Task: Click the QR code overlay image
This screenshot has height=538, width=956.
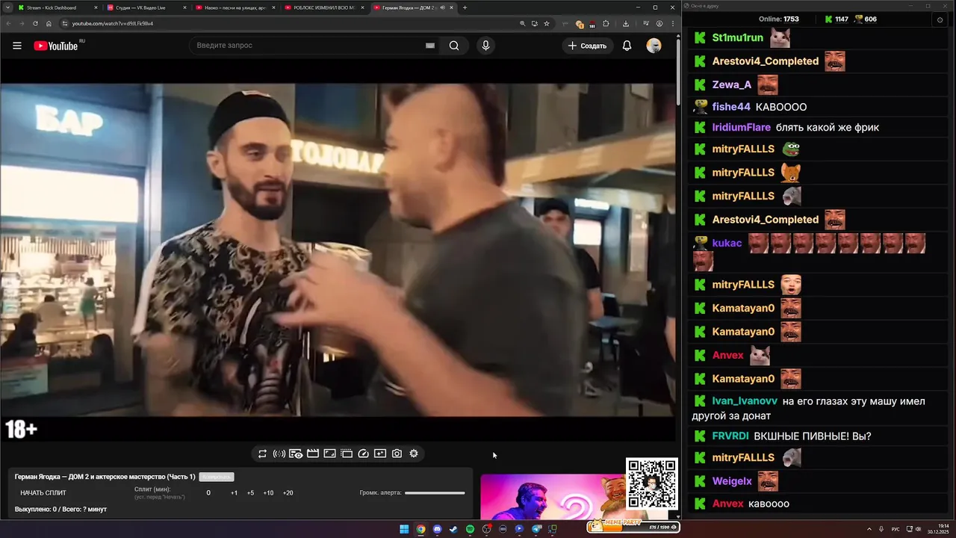Action: pyautogui.click(x=652, y=483)
